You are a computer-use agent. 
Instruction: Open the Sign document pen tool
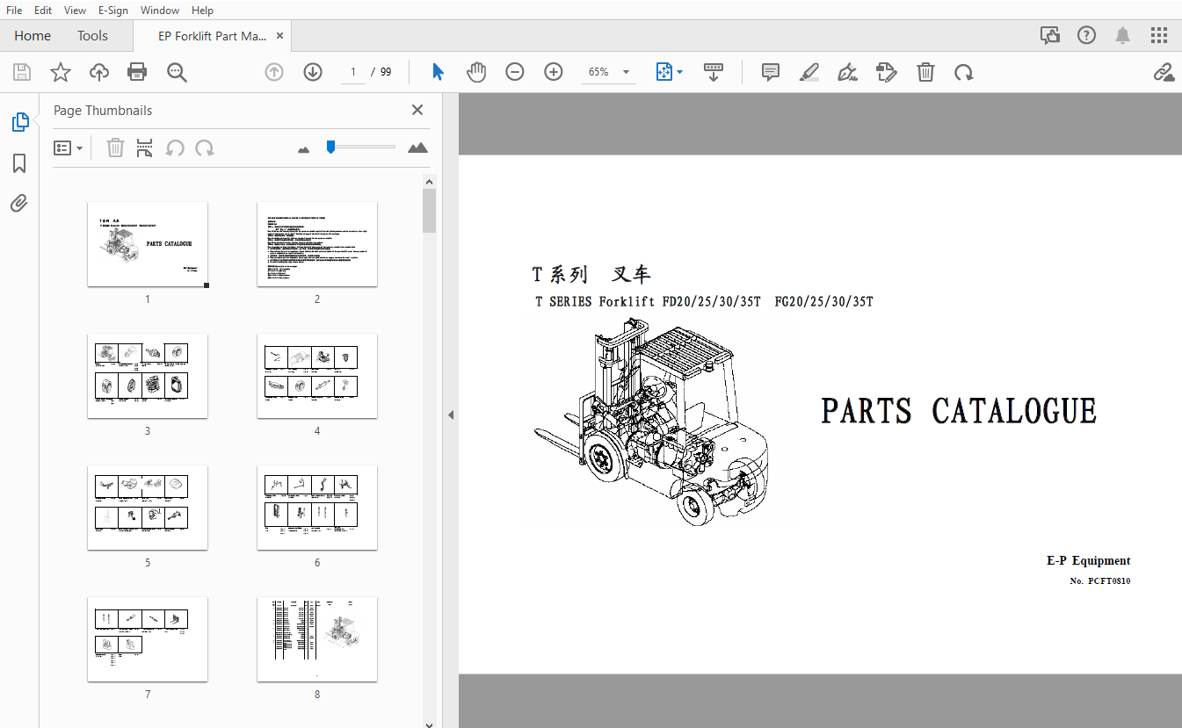[x=848, y=72]
